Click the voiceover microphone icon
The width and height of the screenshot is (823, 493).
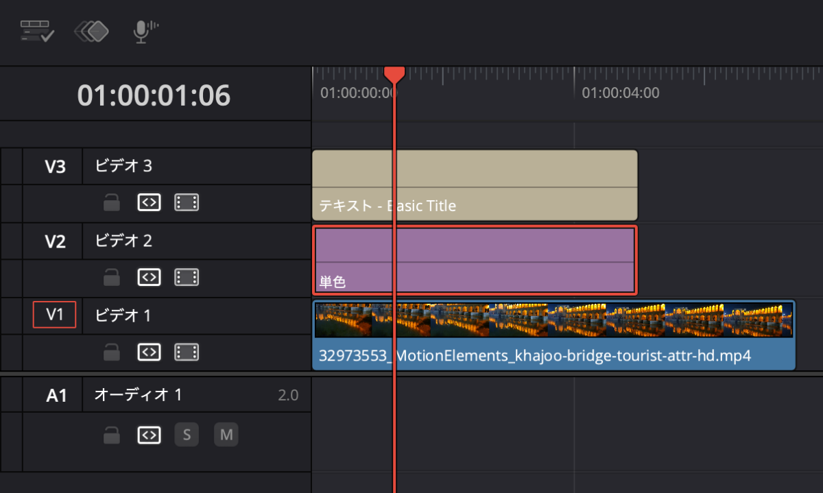coord(143,32)
